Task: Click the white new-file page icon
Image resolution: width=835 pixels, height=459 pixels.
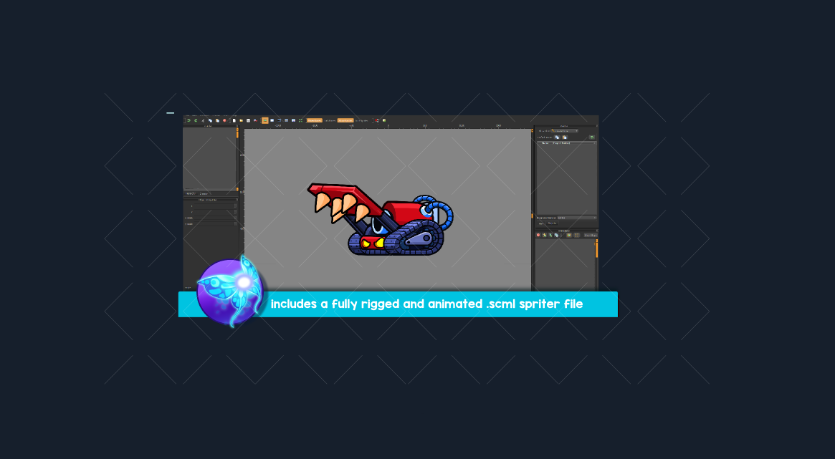Action: tap(234, 120)
